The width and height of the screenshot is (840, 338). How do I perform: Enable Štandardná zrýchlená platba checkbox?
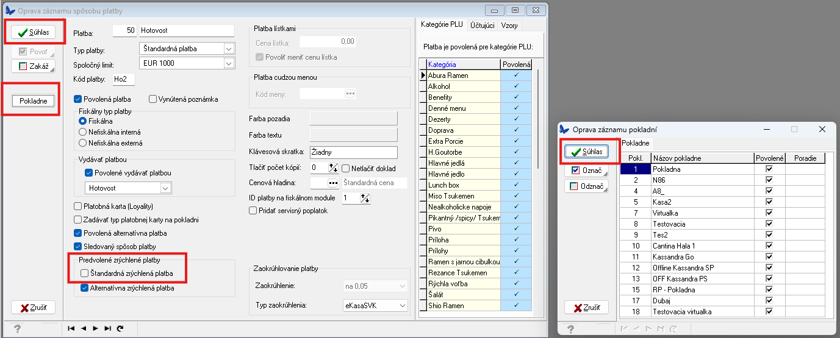[85, 274]
